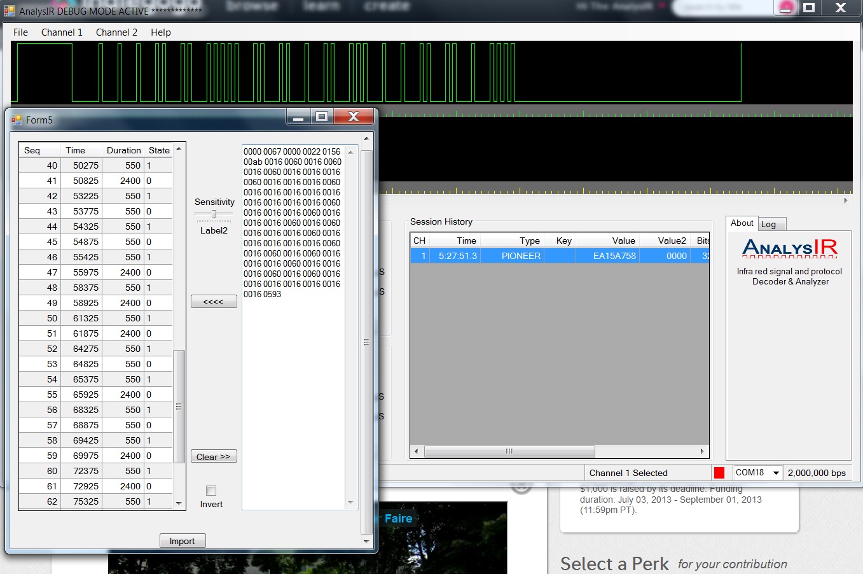The height and width of the screenshot is (574, 863).
Task: Click the AnalysIR logo in About panel
Action: (789, 248)
